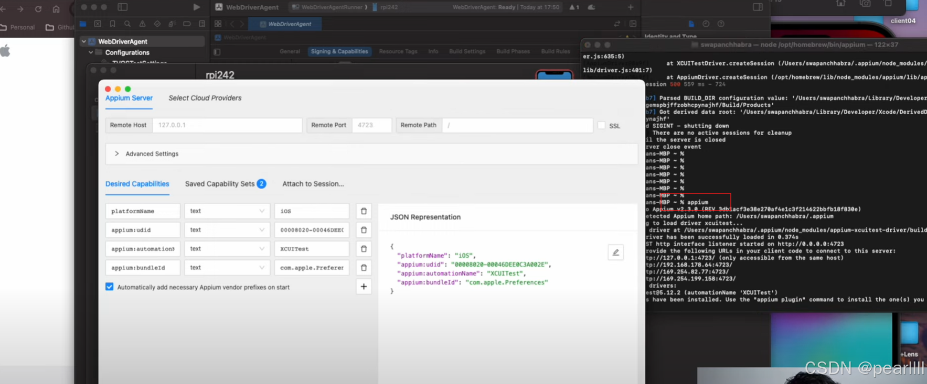This screenshot has width=927, height=384.
Task: Delete the appium:automationName capability row
Action: (x=364, y=249)
